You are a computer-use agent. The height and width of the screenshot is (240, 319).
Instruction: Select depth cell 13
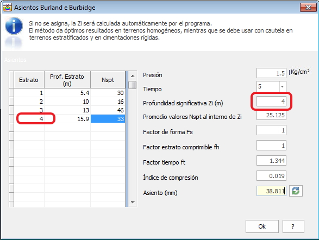67,110
